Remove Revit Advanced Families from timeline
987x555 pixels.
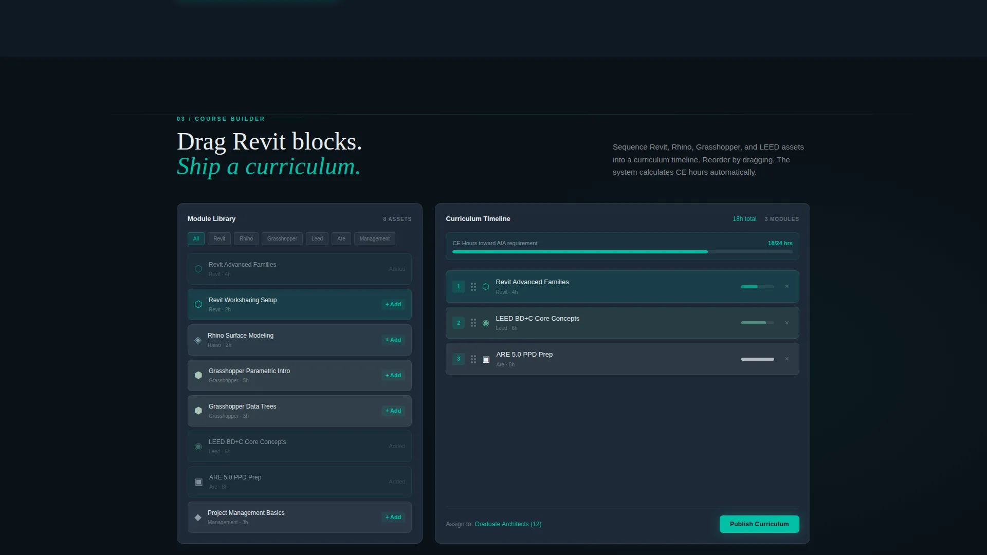787,287
